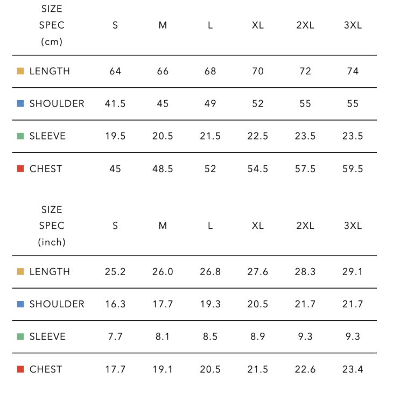Click the red CHEST swatch in inch table

click(x=20, y=369)
